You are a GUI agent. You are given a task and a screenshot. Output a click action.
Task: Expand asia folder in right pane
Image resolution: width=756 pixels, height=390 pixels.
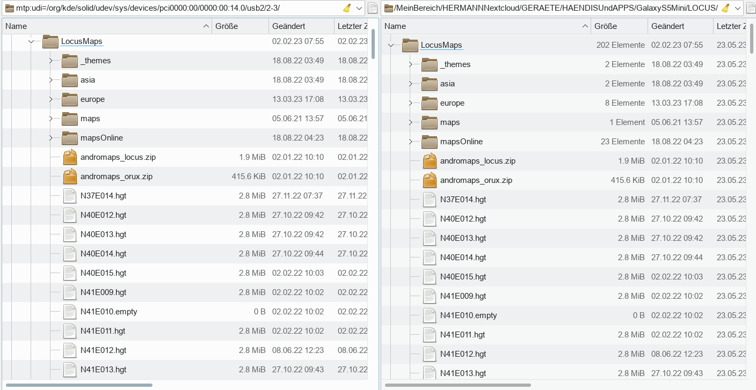410,84
